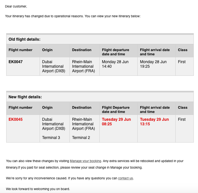
Task: Click the new departure time Tuesday 29 Jun 08:25
Action: point(117,122)
